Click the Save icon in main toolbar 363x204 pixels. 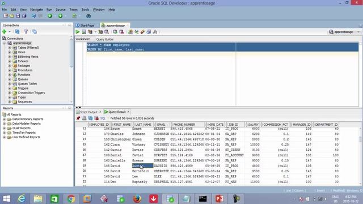pos(18,16)
